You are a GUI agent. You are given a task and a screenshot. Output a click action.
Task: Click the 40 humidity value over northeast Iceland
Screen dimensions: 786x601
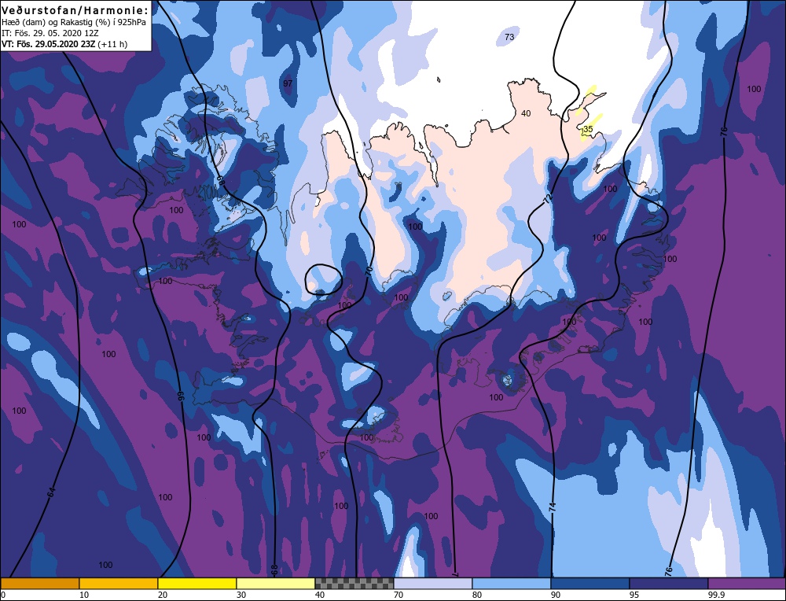point(526,113)
